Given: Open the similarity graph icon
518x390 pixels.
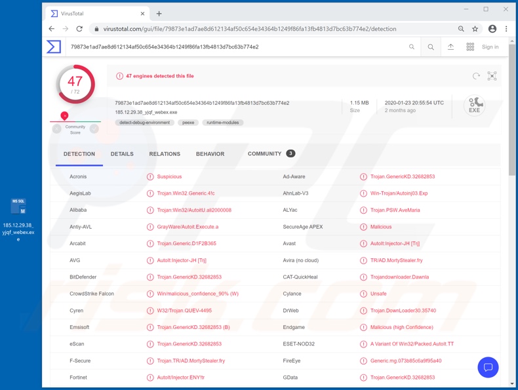Looking at the screenshot, I should pyautogui.click(x=492, y=76).
